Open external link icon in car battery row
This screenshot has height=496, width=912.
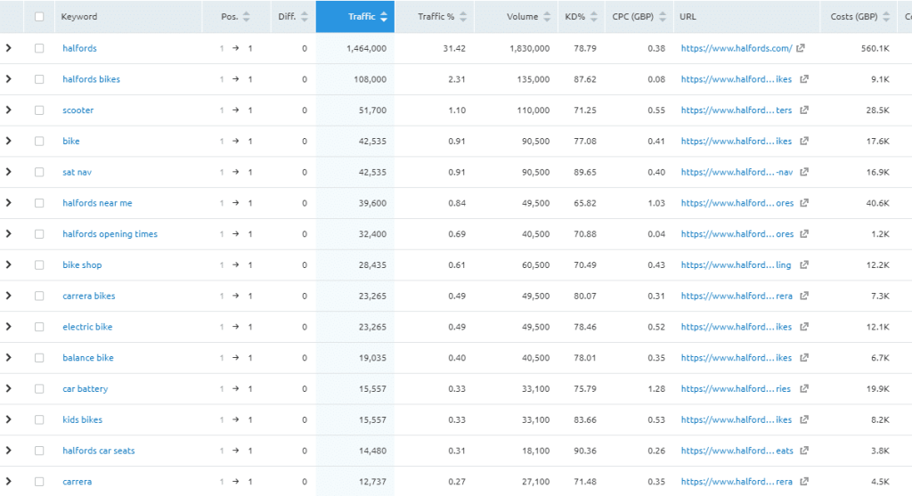804,389
